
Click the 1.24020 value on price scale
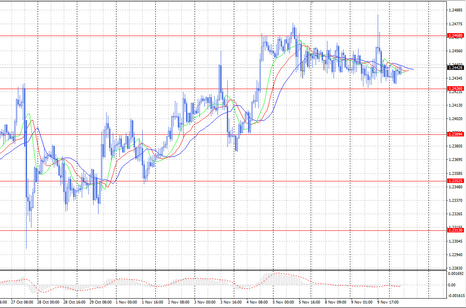[456, 119]
